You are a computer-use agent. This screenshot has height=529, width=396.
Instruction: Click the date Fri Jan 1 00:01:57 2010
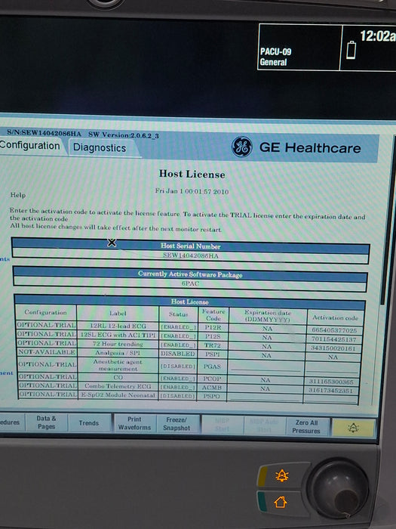pos(192,191)
